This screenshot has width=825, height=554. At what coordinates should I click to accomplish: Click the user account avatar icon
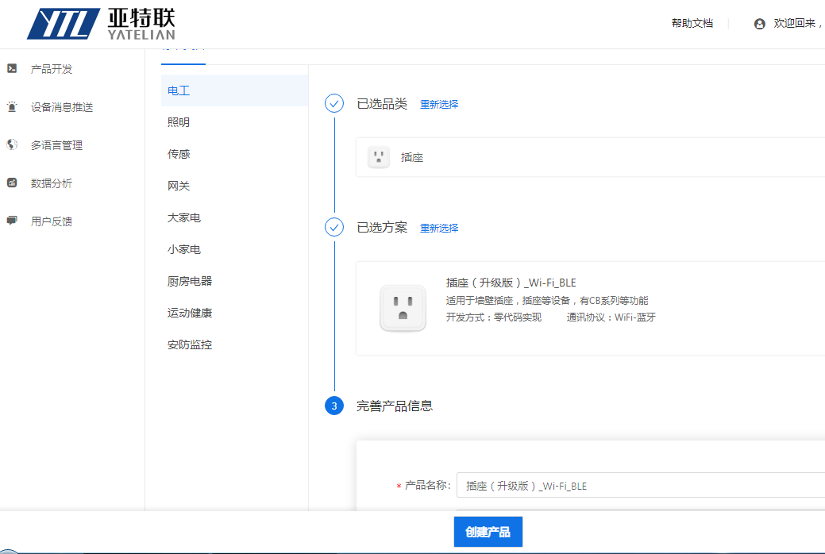tap(759, 24)
